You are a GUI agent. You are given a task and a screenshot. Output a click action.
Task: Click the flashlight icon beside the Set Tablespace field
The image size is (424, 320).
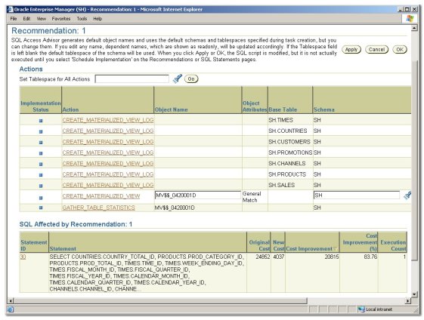pos(178,78)
